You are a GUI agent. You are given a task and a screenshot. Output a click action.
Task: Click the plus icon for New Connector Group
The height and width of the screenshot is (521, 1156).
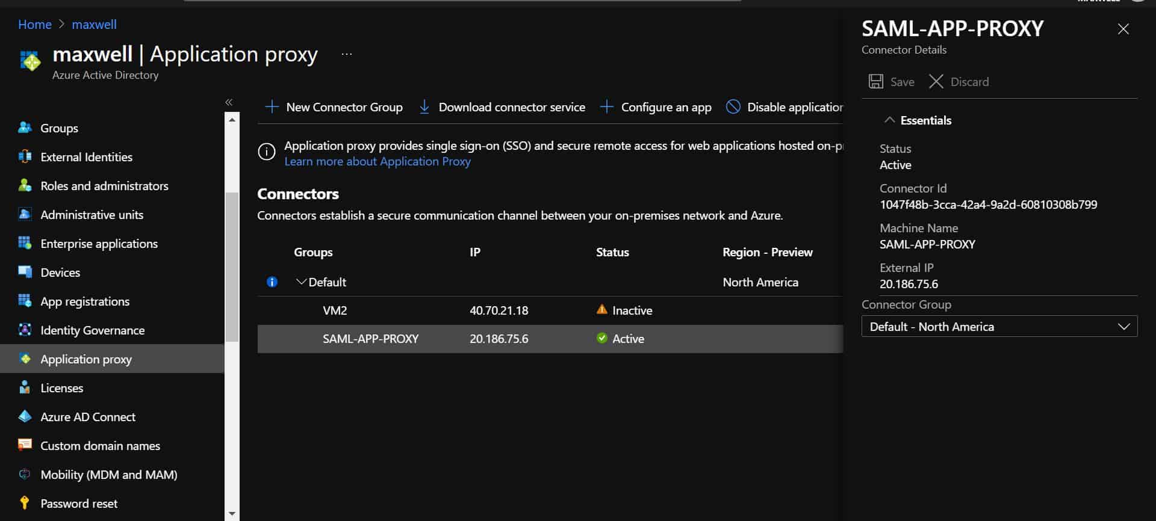pos(272,107)
